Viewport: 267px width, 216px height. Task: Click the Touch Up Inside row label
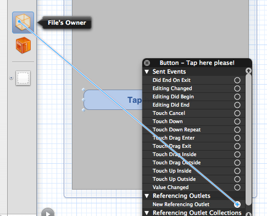click(172, 171)
